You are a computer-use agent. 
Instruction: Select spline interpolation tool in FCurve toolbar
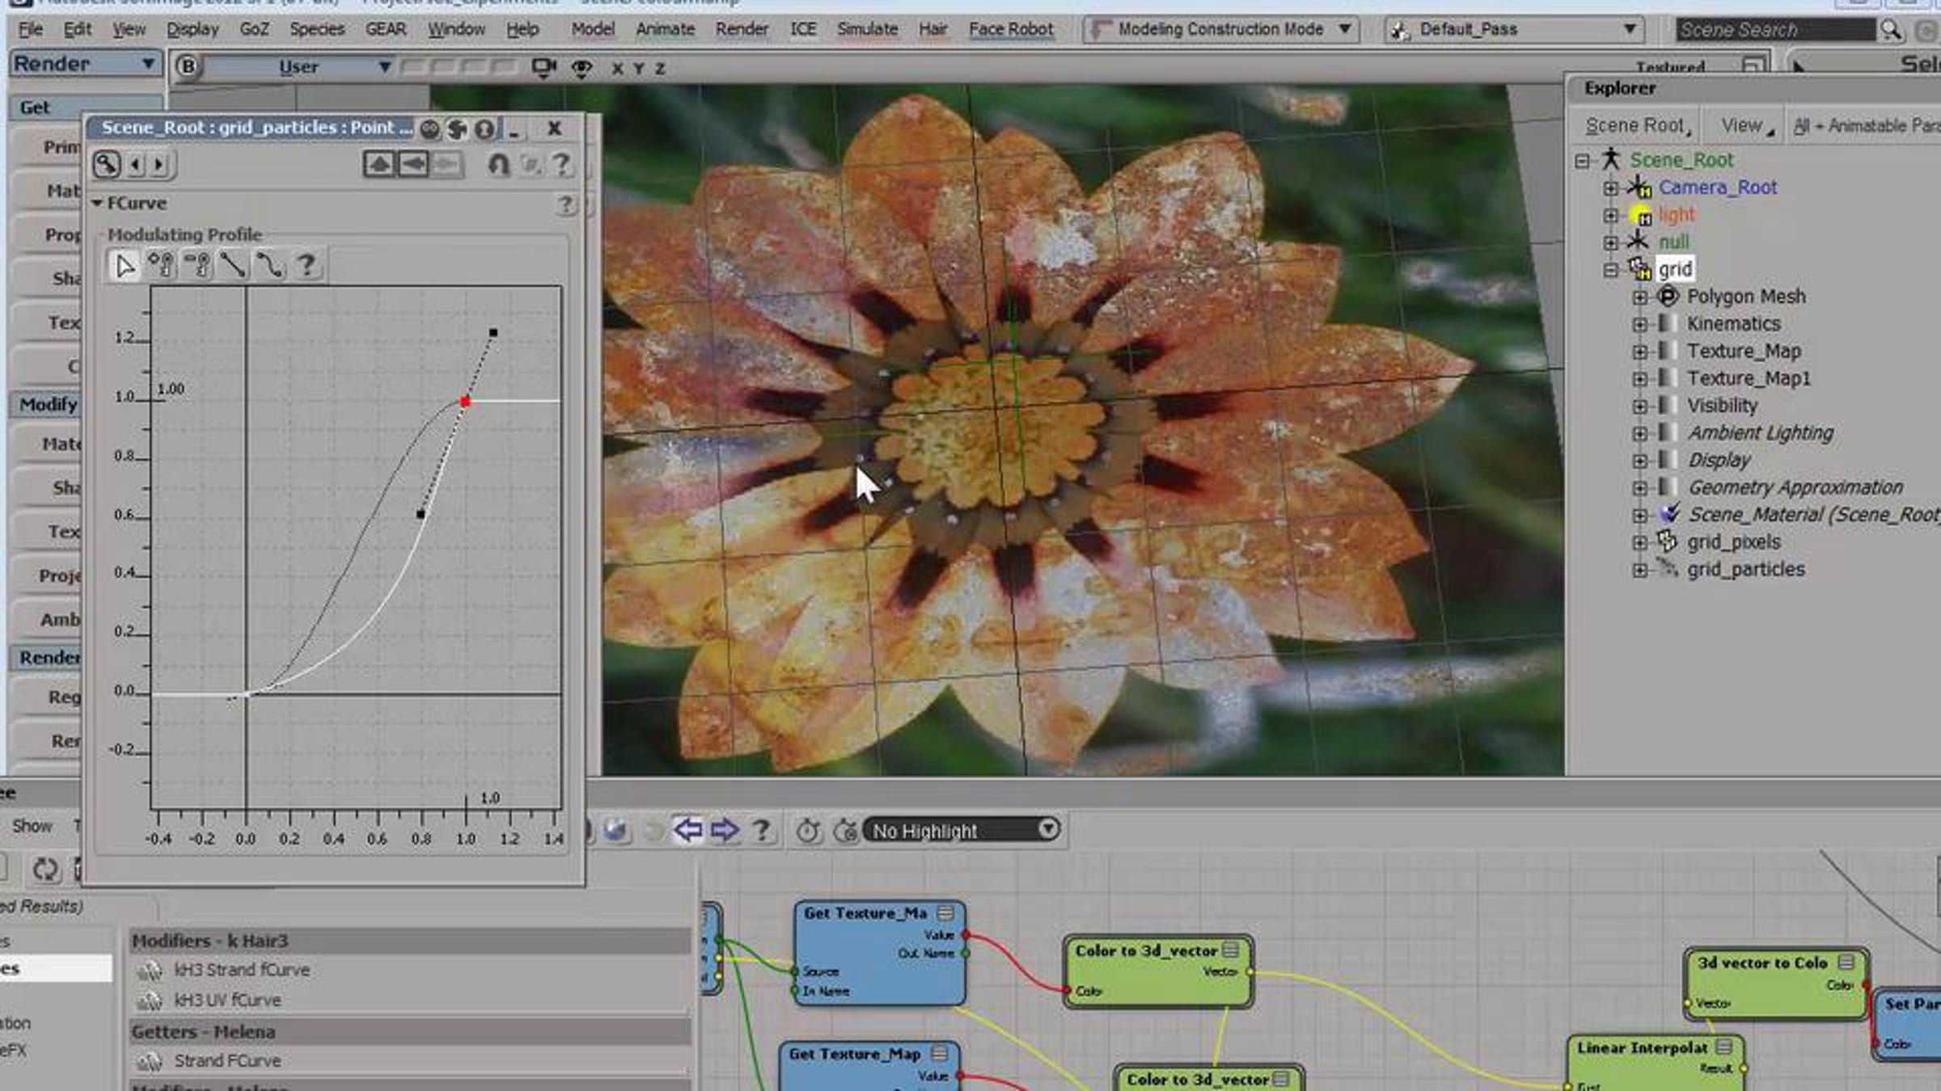tap(269, 265)
